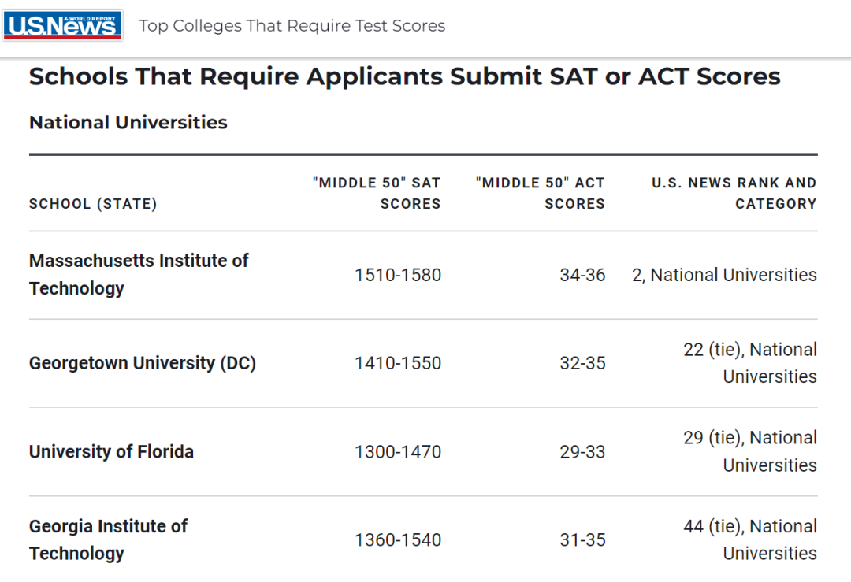
Task: Click the School (State) column header
Action: tap(93, 204)
